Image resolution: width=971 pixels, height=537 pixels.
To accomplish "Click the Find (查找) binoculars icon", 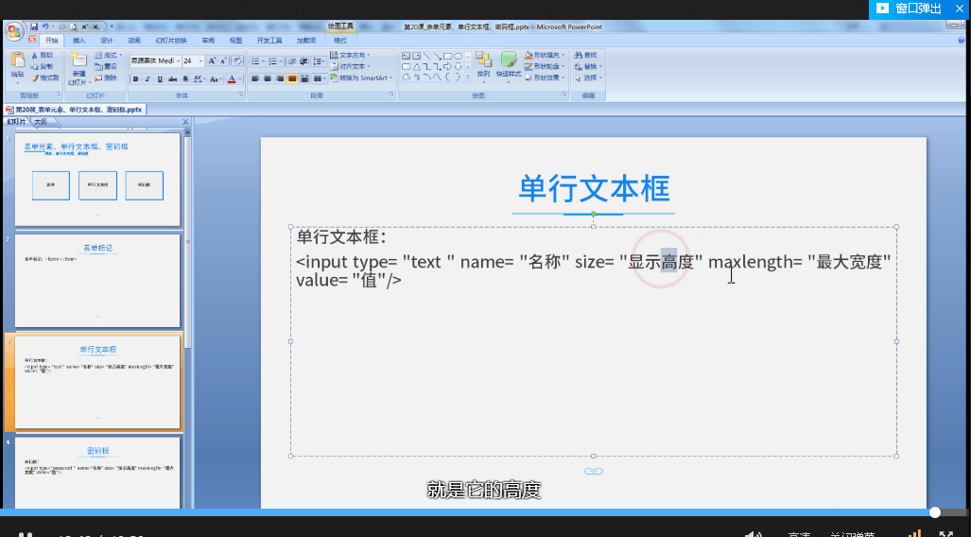I will 578,55.
